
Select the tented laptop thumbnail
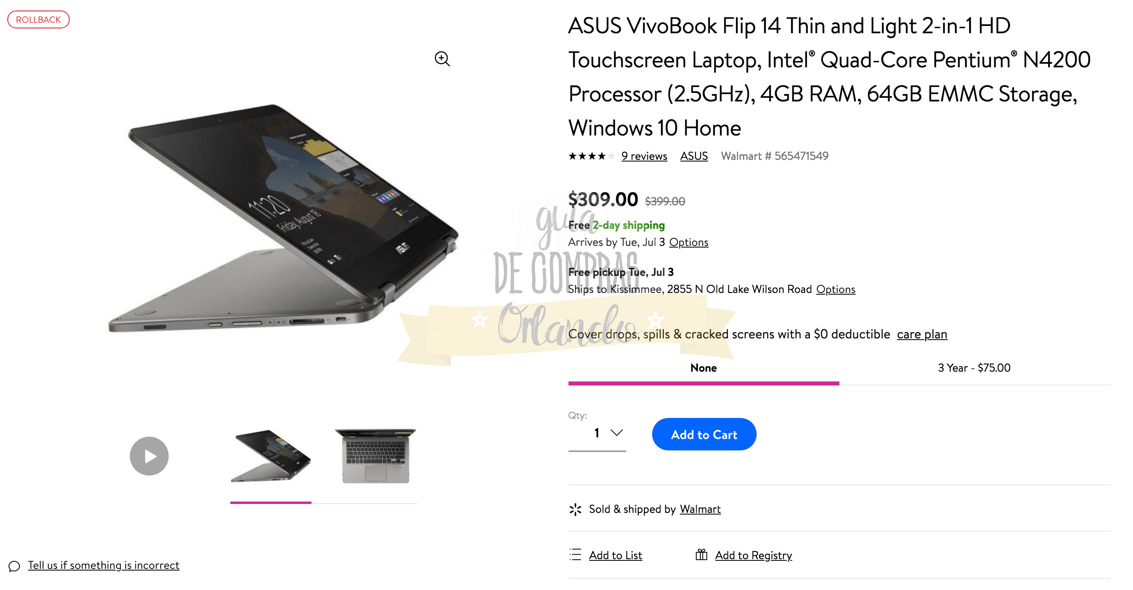[271, 456]
